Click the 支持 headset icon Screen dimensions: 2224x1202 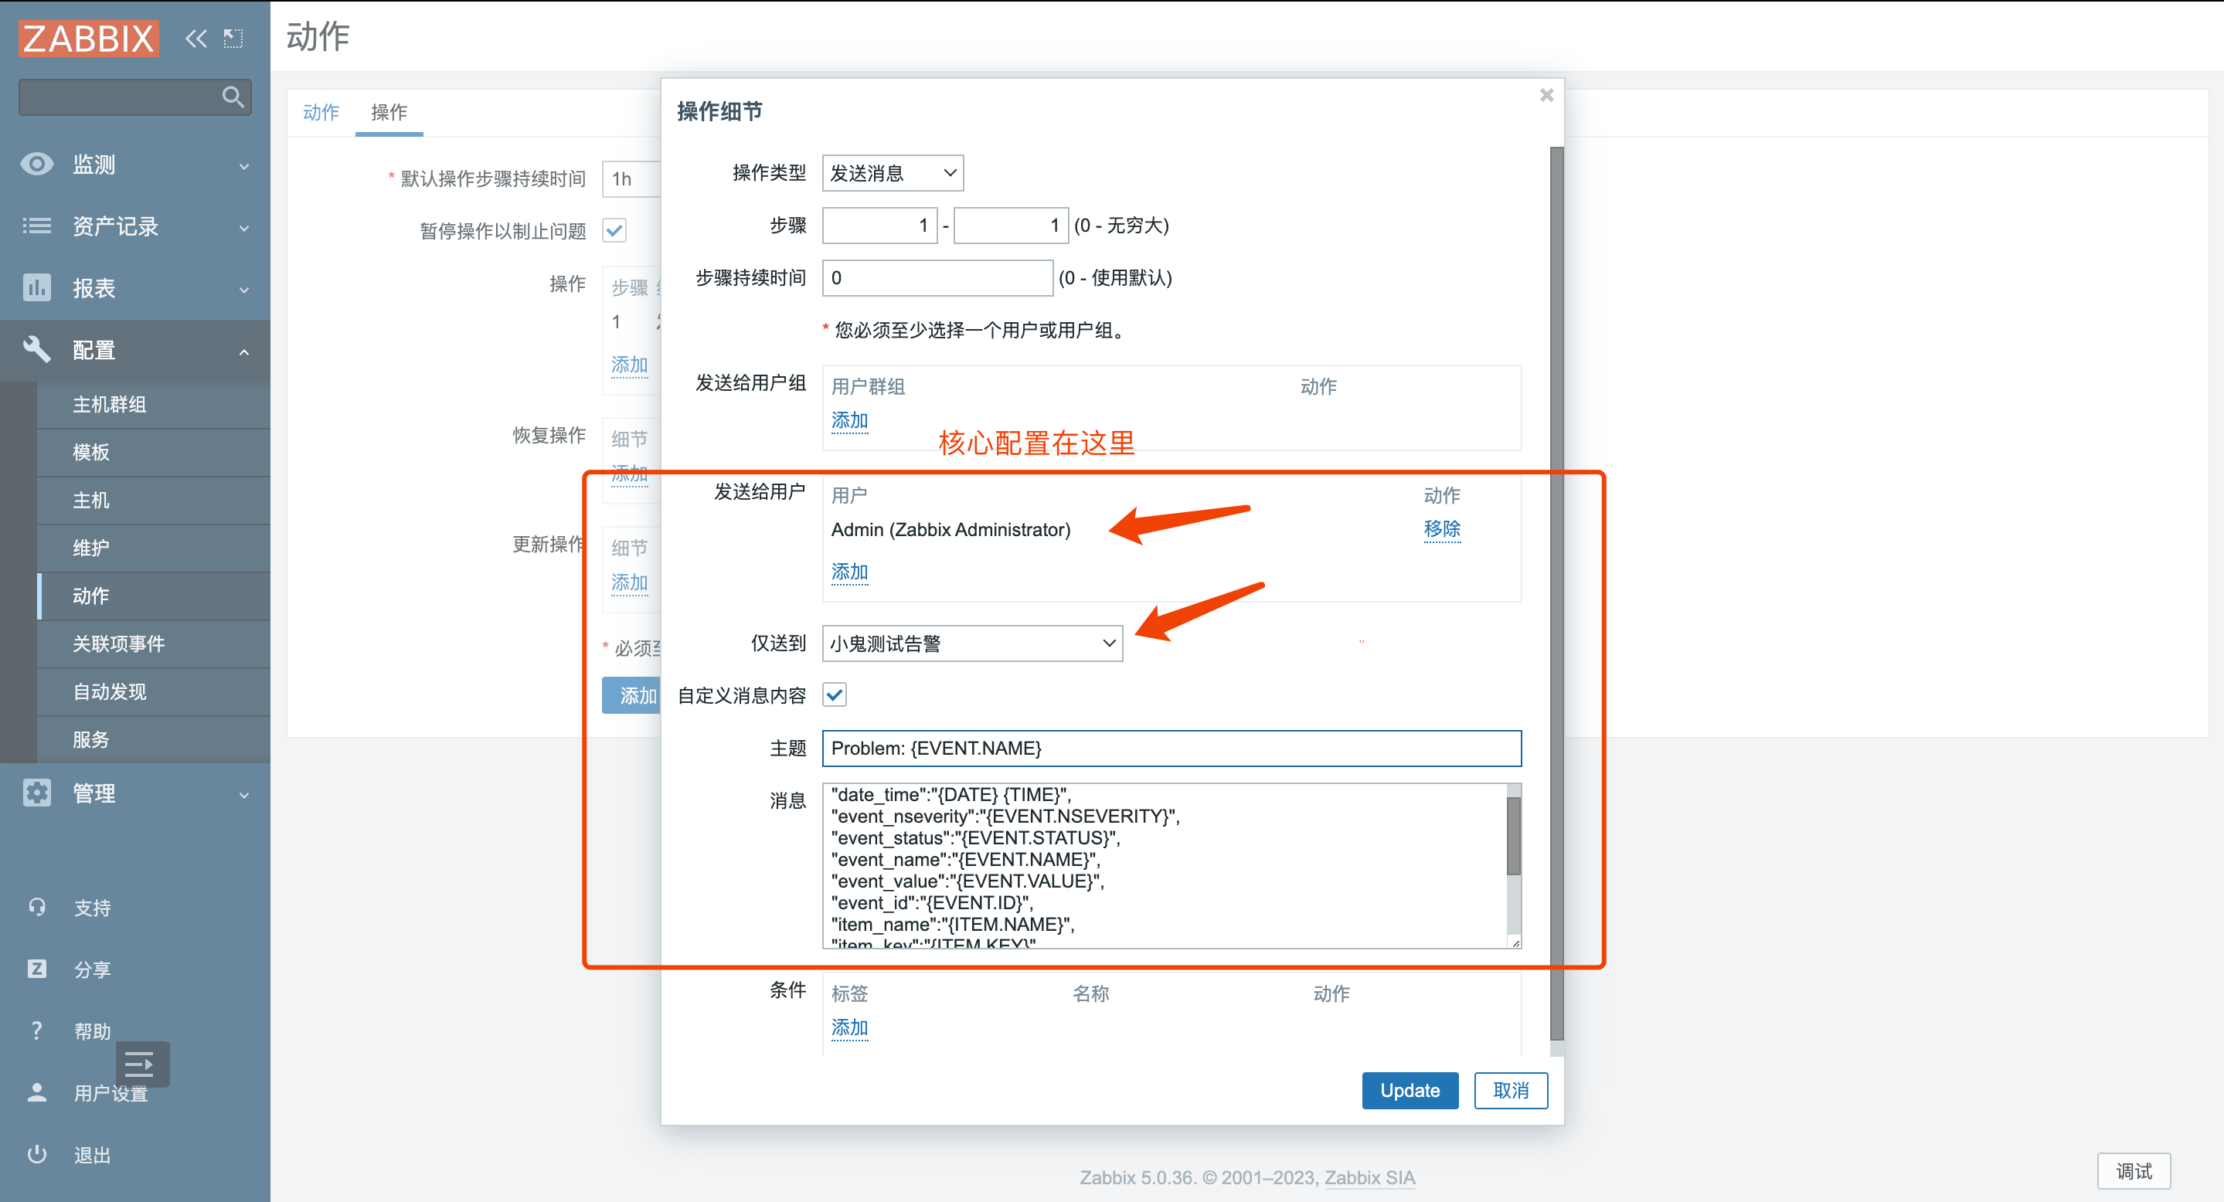pos(37,907)
